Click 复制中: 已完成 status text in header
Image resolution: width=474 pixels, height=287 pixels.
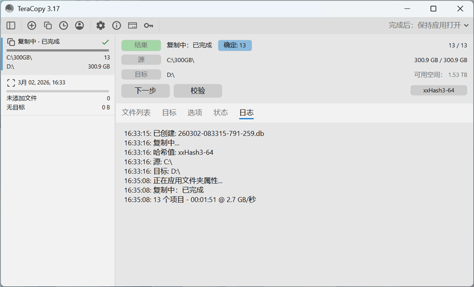pyautogui.click(x=189, y=45)
